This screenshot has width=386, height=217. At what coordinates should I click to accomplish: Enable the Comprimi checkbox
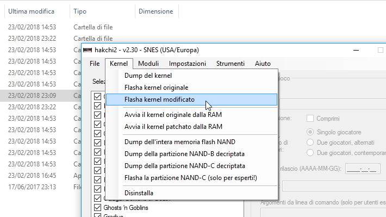point(310,119)
